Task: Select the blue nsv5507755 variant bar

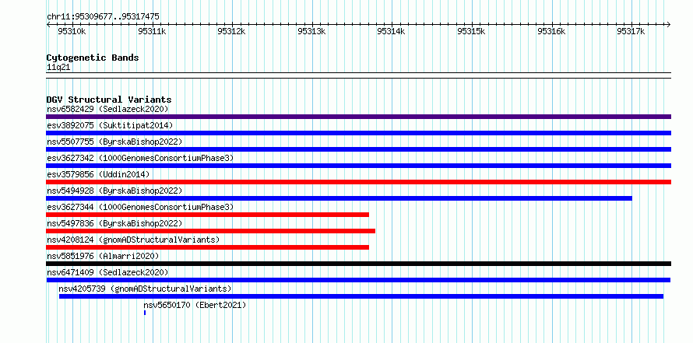Action: 358,149
